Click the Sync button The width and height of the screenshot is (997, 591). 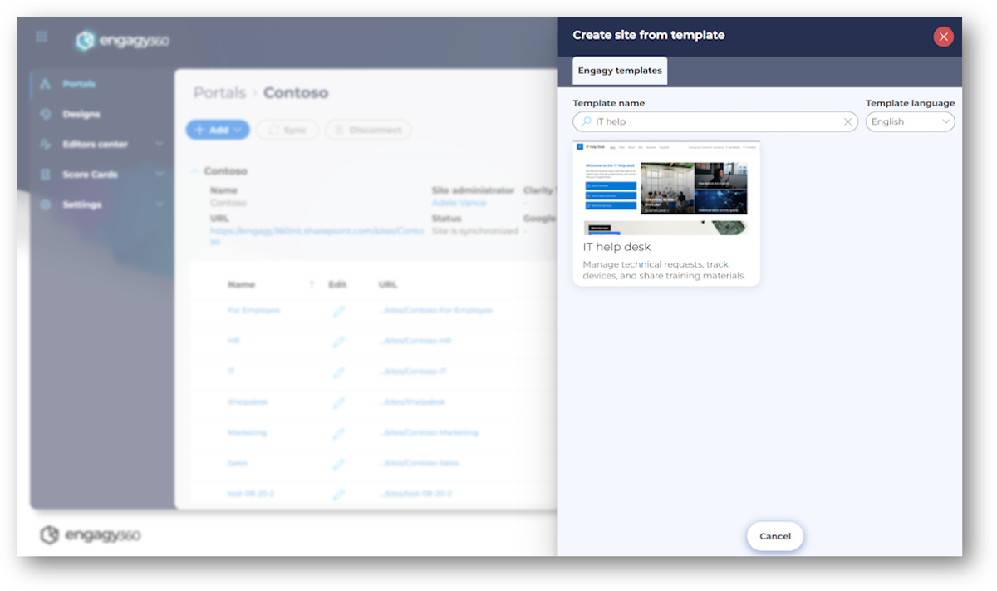coord(287,130)
